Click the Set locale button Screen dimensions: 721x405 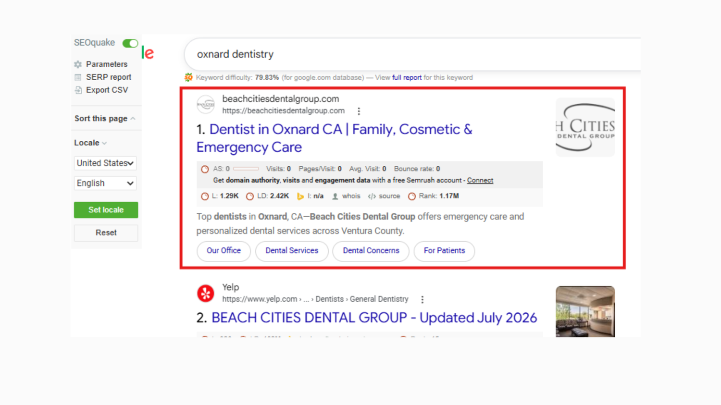click(106, 210)
